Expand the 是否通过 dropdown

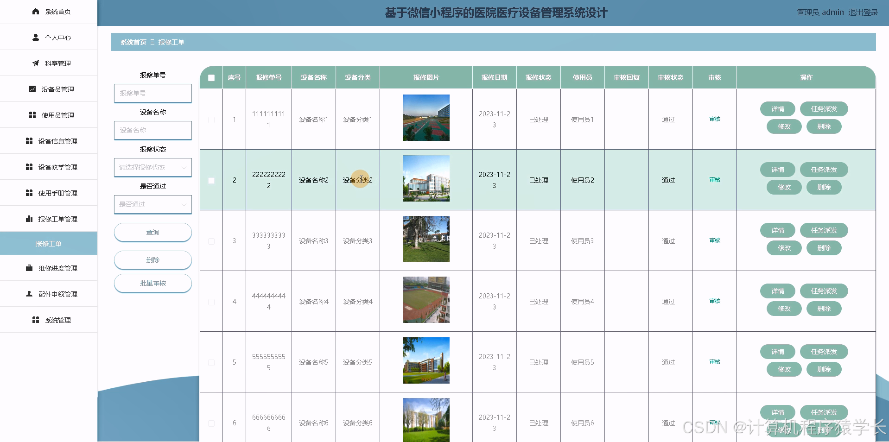(x=152, y=204)
